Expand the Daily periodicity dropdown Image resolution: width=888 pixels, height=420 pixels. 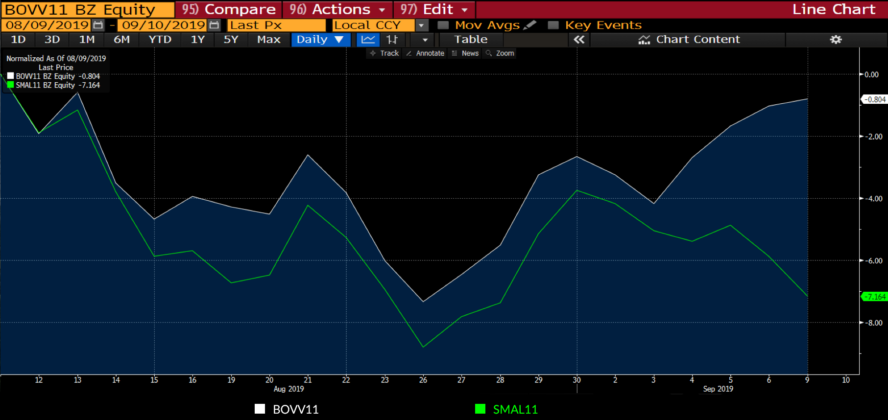point(320,40)
